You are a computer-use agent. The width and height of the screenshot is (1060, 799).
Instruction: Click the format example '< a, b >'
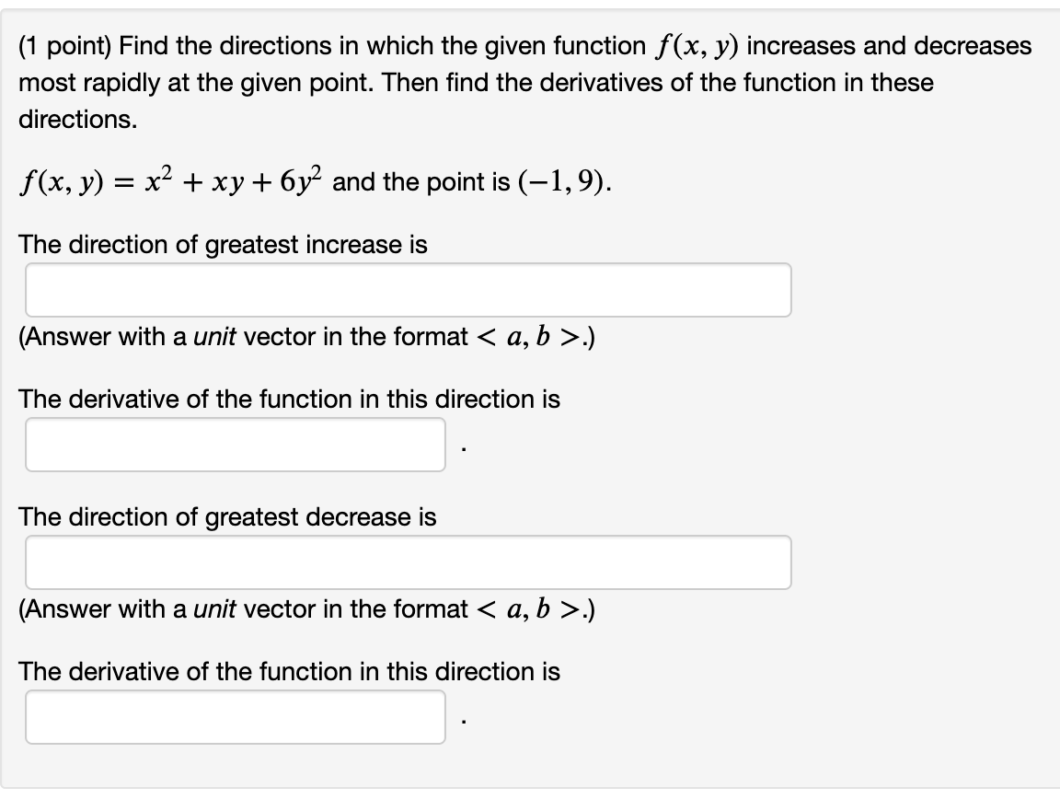click(x=529, y=336)
